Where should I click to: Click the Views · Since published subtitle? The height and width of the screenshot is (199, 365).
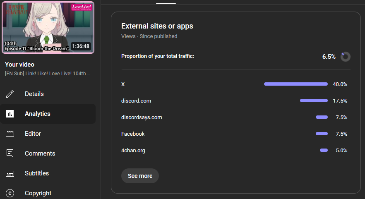point(149,36)
